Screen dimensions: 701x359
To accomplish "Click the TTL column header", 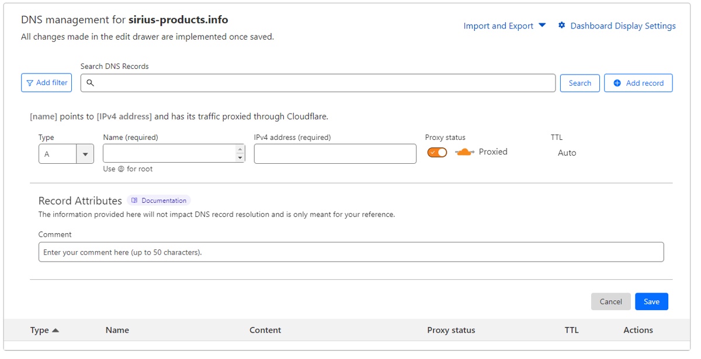I will tap(571, 330).
